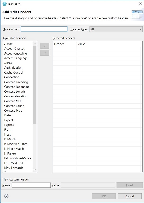This screenshot has height=203, width=144.
Task: Select the Host header
Action: point(7,134)
